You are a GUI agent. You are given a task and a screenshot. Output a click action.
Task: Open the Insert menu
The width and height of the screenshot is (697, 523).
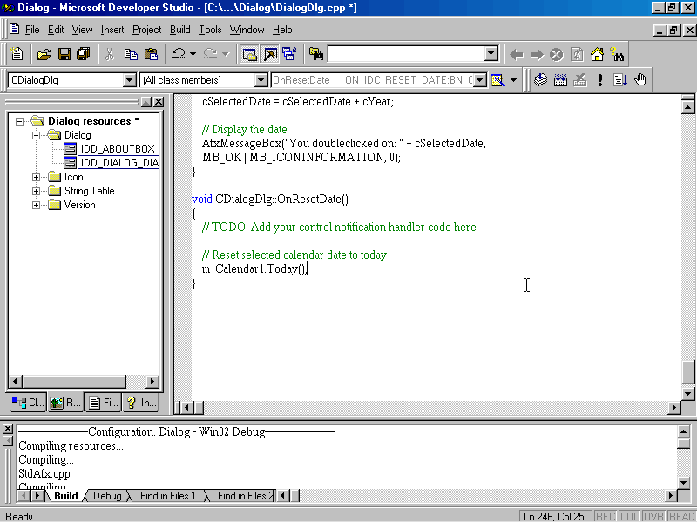tap(112, 30)
